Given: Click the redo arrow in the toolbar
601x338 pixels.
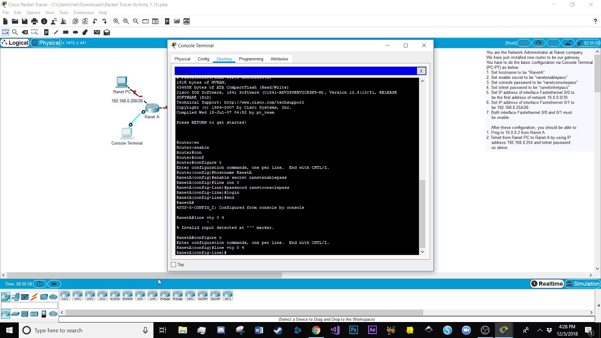Looking at the screenshot, I should (104, 21).
